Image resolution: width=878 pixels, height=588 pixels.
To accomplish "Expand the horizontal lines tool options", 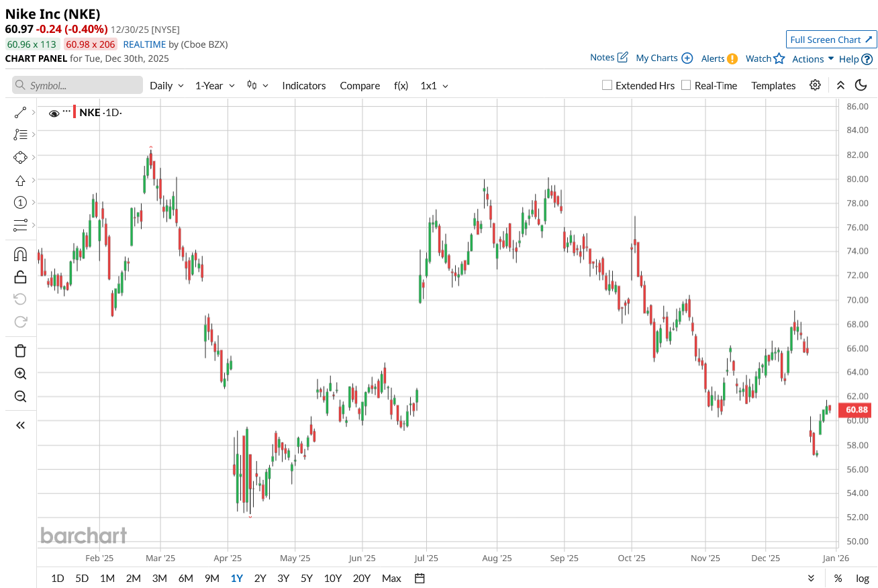I will tap(34, 225).
